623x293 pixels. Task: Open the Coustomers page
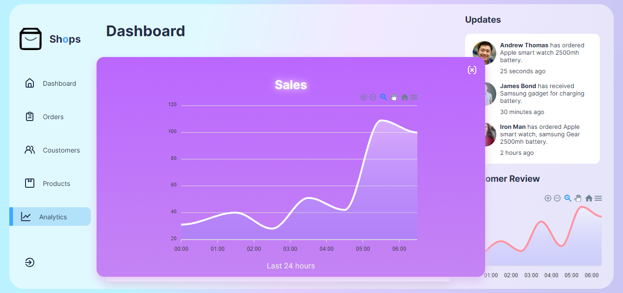tap(61, 150)
